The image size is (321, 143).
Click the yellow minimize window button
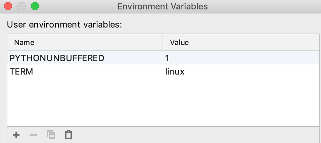(21, 6)
